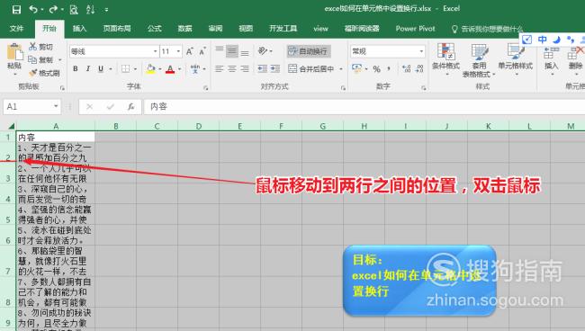Toggle Wrap Text (自动换行)
Image resolution: width=585 pixels, height=331 pixels.
[x=309, y=51]
